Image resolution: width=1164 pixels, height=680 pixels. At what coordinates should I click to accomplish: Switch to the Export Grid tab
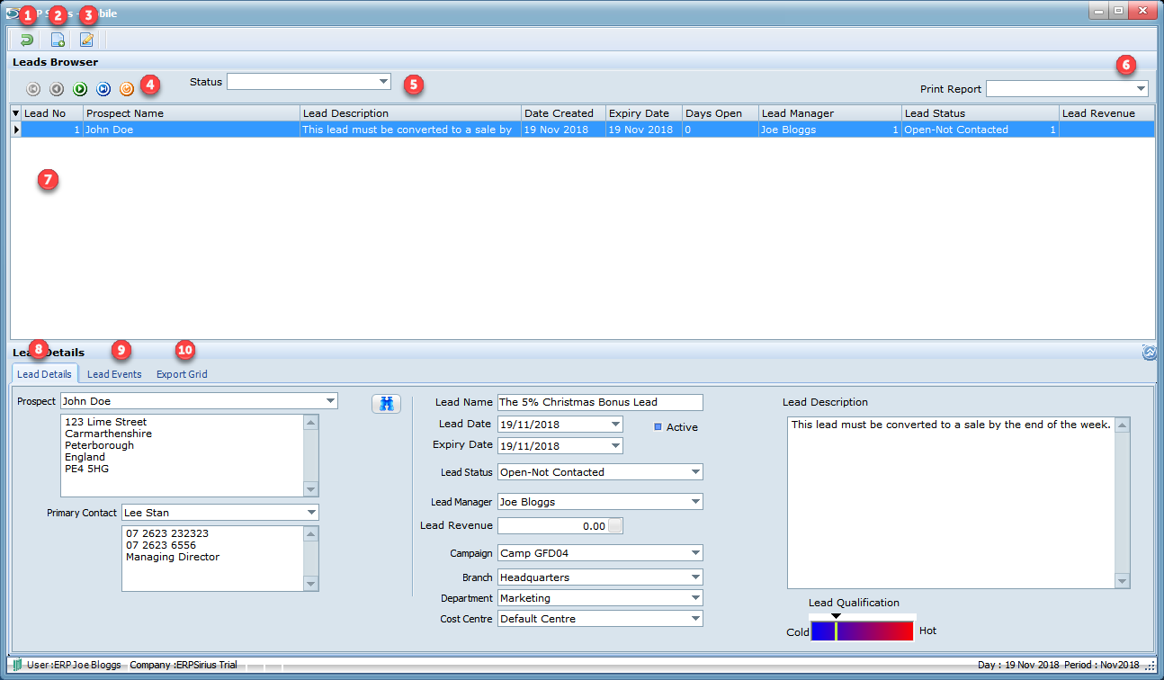click(x=182, y=374)
